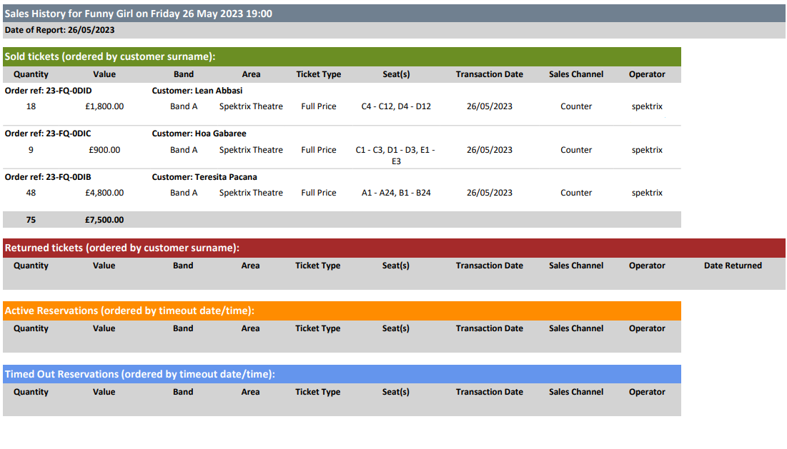Click Customer: Lean Abbasi
Screen dimensions: 787x449
[197, 91]
